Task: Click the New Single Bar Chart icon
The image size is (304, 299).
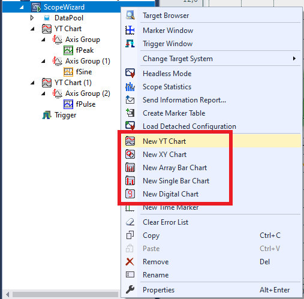Action: (130, 180)
